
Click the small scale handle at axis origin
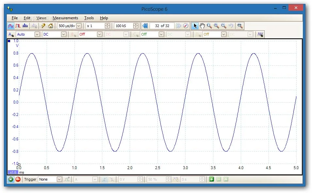coord(19,165)
